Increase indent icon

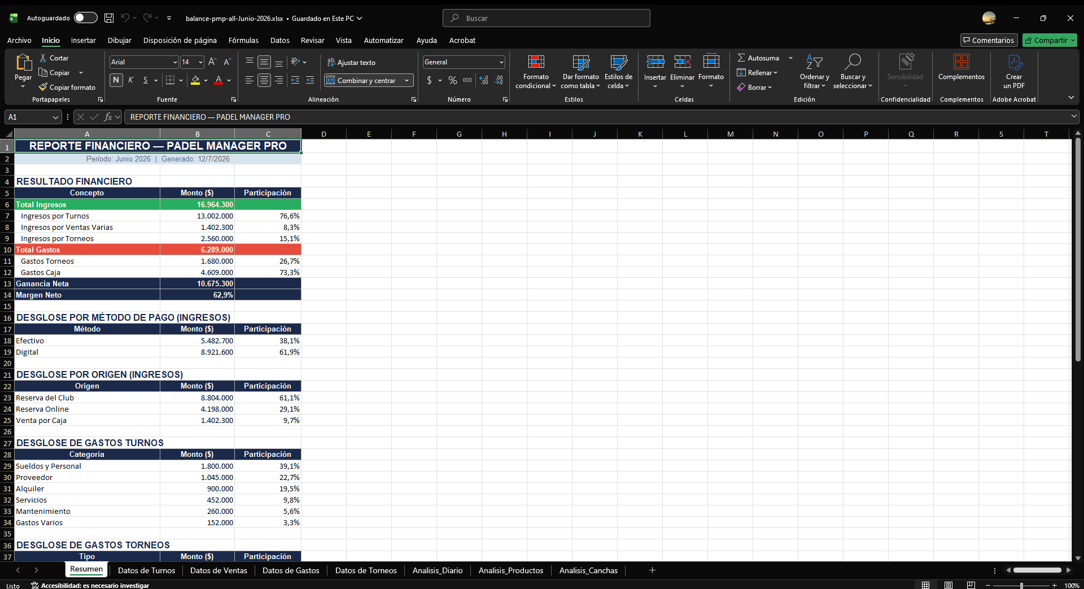click(x=310, y=80)
